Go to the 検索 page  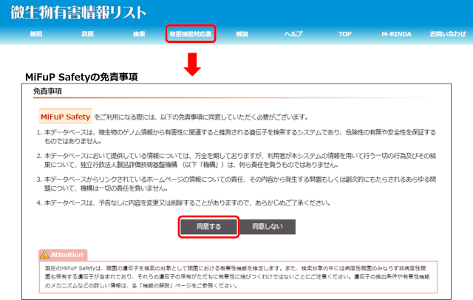(139, 34)
